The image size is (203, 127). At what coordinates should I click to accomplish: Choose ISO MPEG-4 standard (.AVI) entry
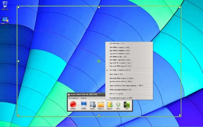tap(129, 54)
